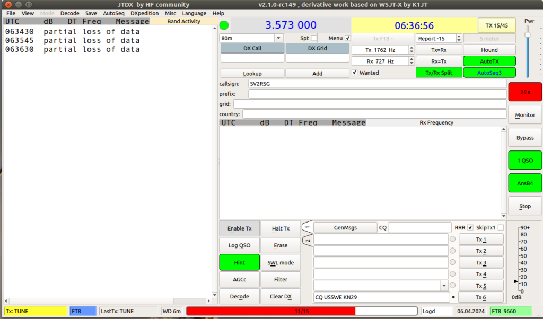Click the Logd button in the status bar
Image resolution: width=543 pixels, height=319 pixels.
[436, 311]
